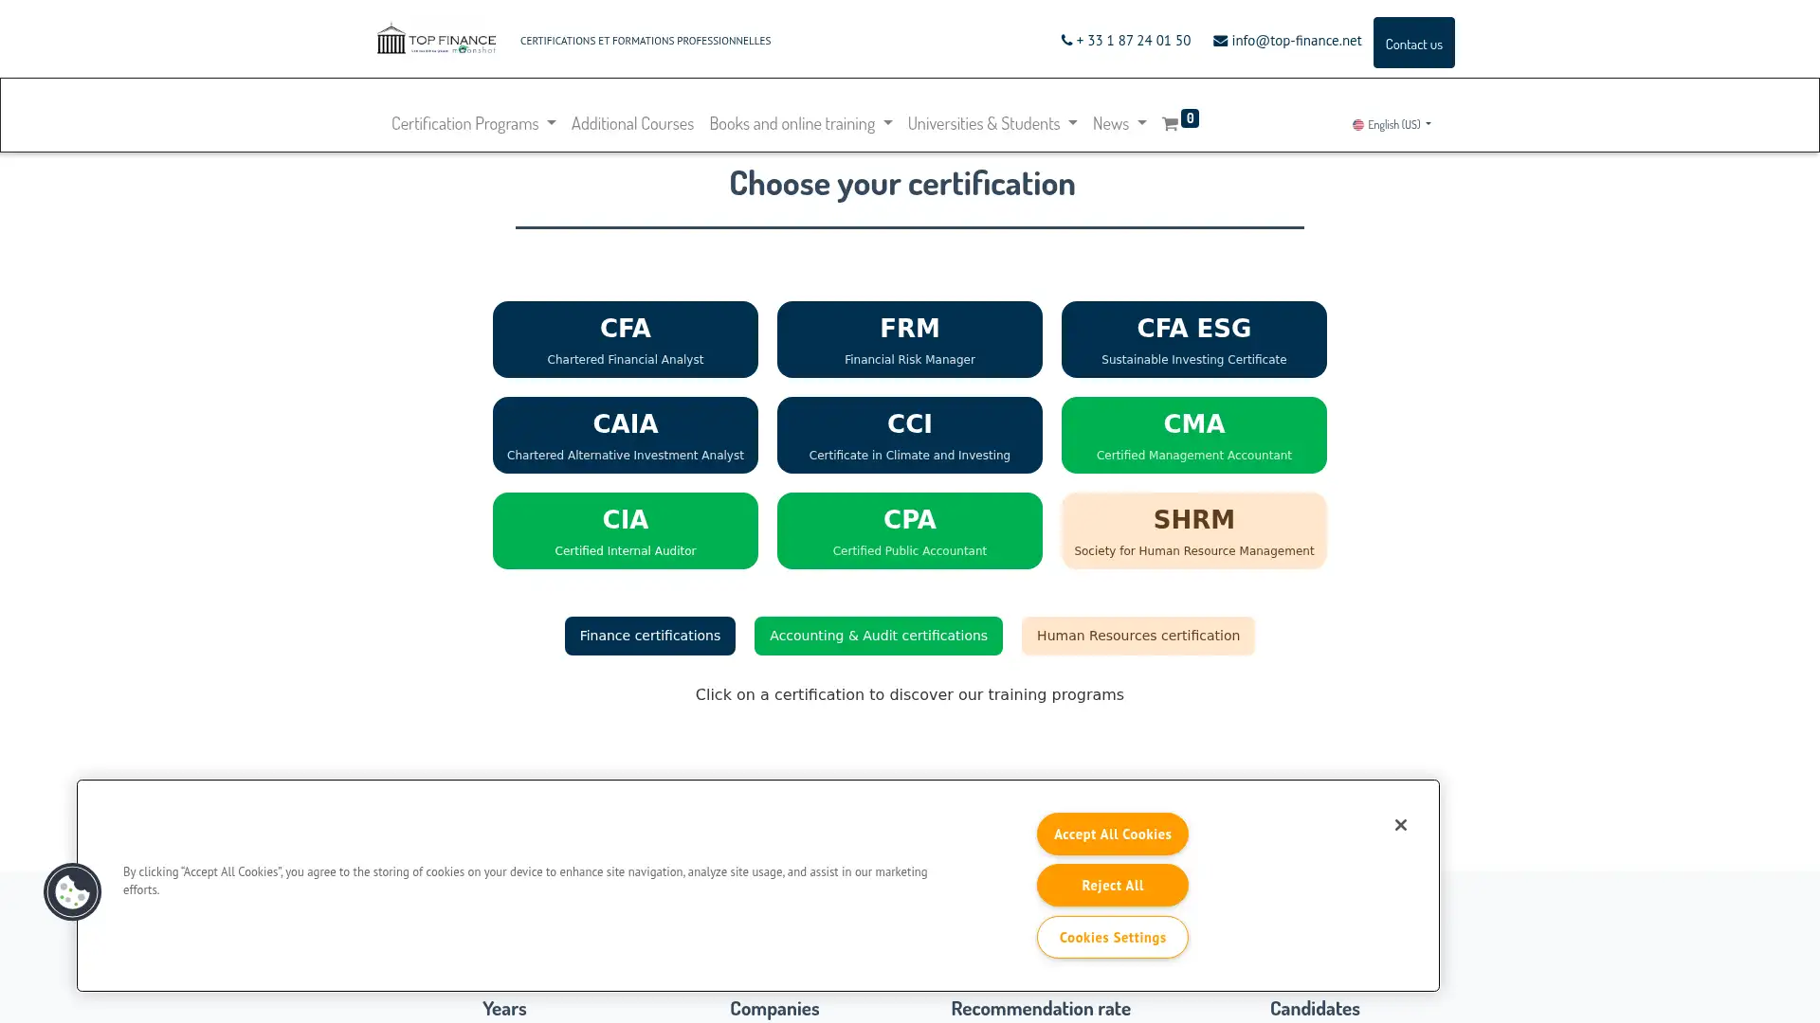Click the US flag icon in language selector
The width and height of the screenshot is (1820, 1023).
(x=1358, y=124)
